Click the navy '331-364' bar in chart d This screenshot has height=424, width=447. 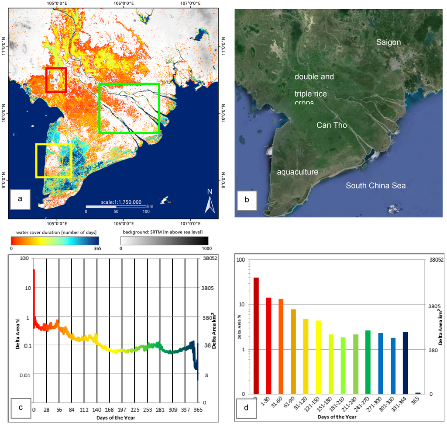(405, 363)
